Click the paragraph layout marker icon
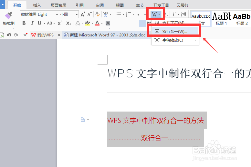Image resolution: width=251 pixels, height=167 pixels. [x=83, y=120]
